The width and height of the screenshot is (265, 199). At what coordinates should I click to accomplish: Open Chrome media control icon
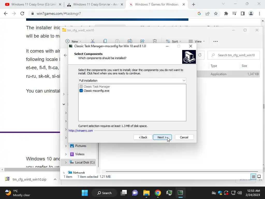coord(234,13)
